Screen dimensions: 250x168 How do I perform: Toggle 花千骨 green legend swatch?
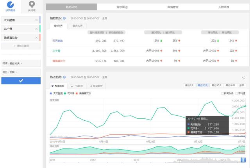[x=65, y=93]
